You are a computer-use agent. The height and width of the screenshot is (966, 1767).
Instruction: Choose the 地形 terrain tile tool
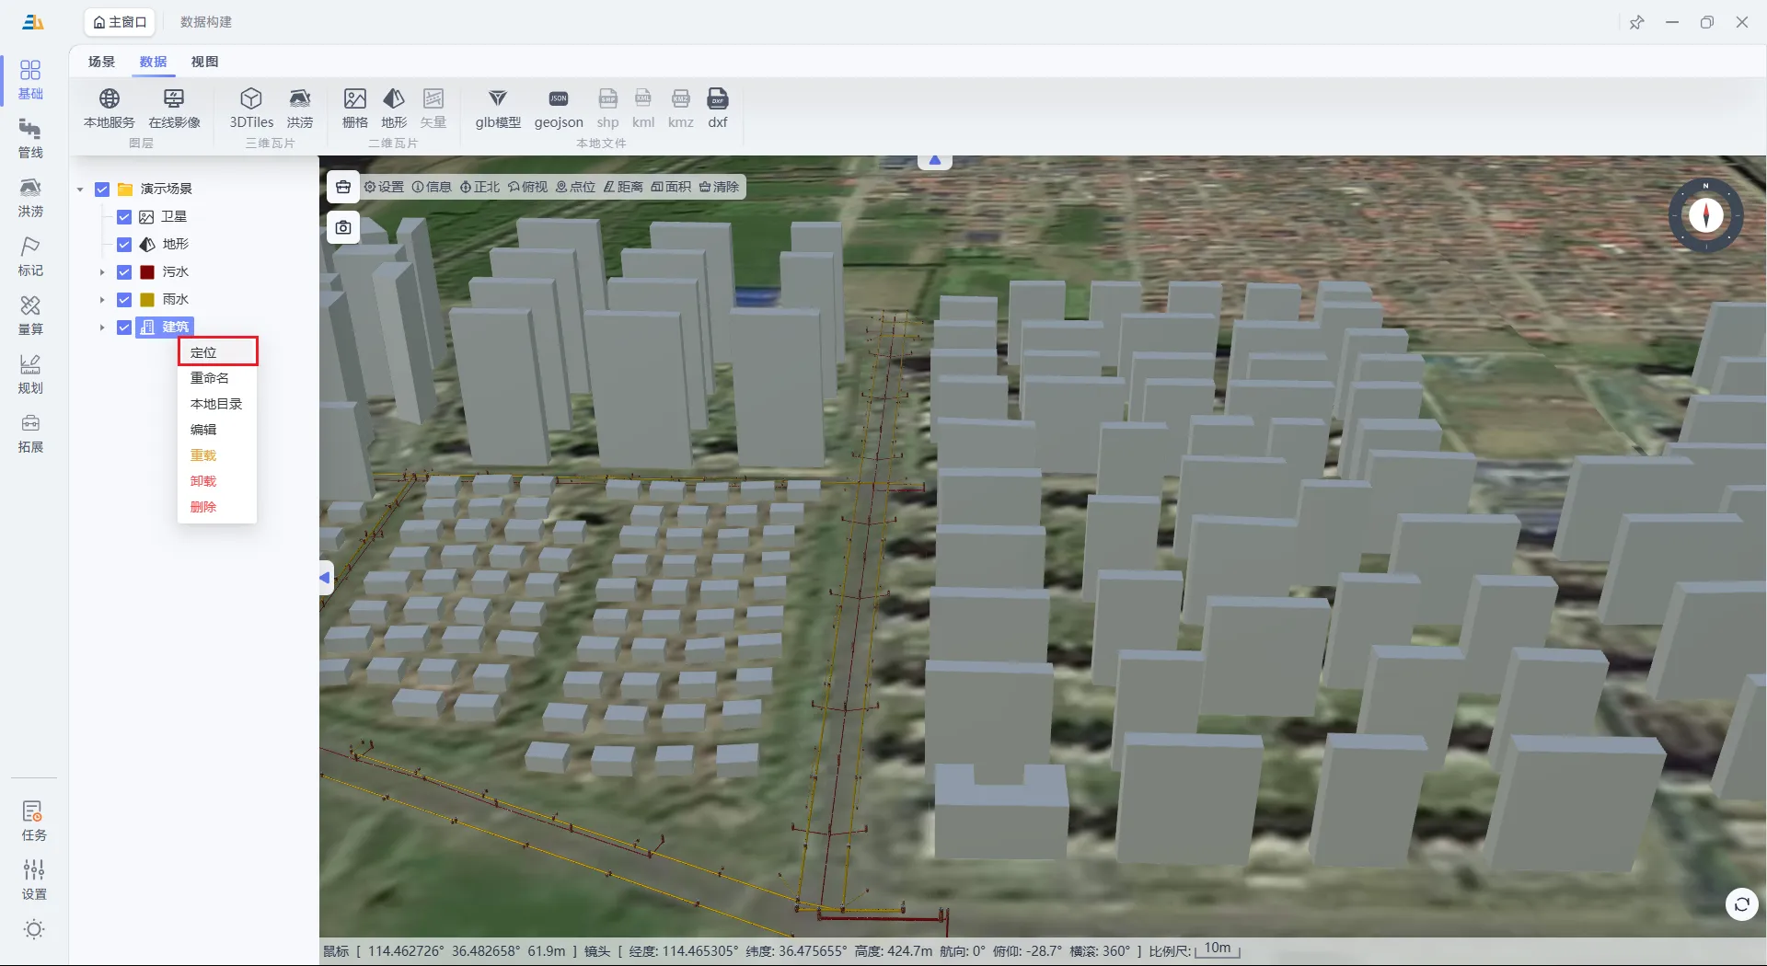pyautogui.click(x=394, y=108)
